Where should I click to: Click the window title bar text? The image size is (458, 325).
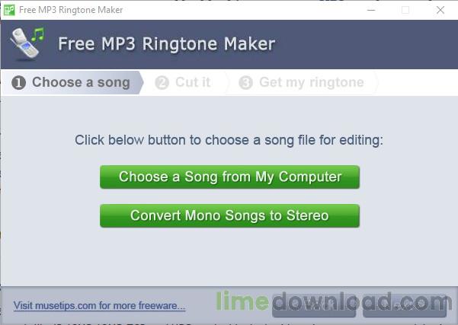point(71,10)
